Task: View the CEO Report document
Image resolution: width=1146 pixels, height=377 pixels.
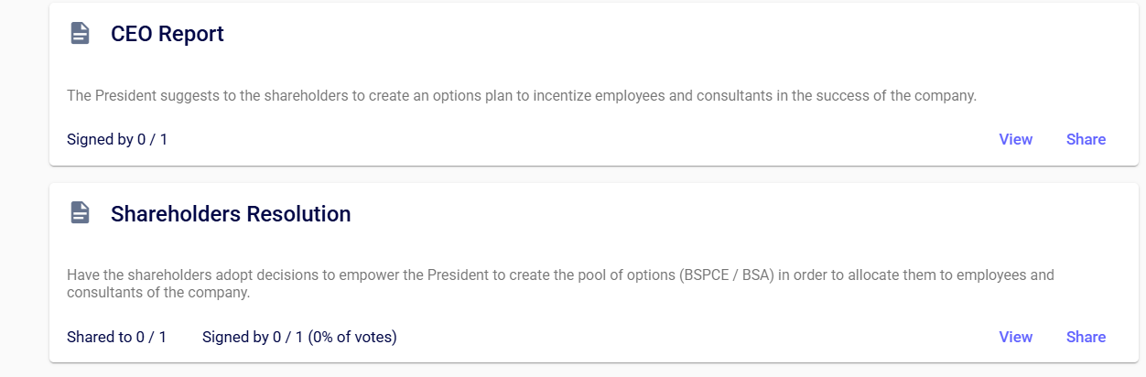Action: point(1015,139)
